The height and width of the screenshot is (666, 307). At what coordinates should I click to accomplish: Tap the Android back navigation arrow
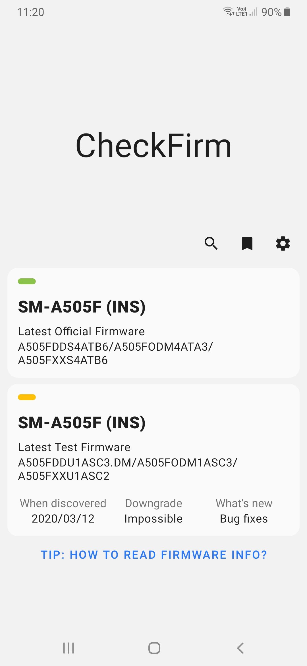(x=240, y=648)
